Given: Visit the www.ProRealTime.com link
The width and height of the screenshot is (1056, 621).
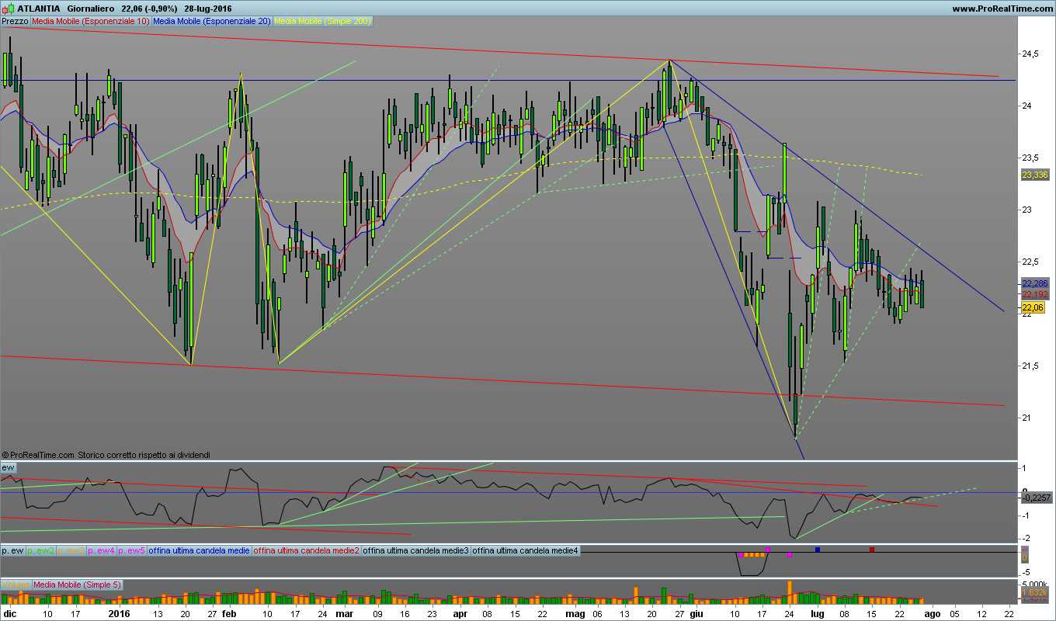Looking at the screenshot, I should click(x=1002, y=9).
